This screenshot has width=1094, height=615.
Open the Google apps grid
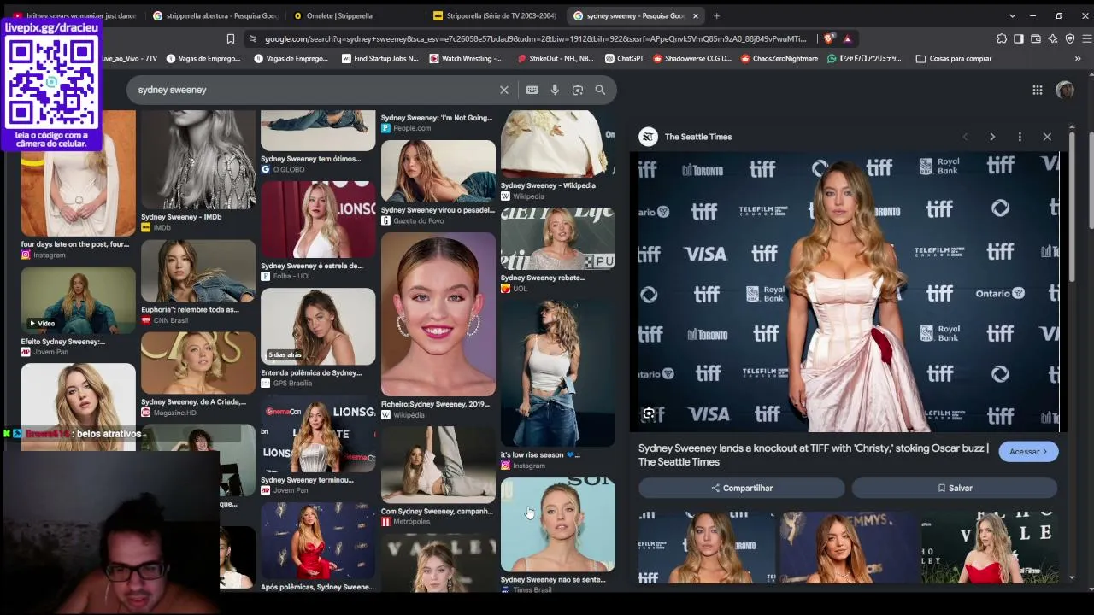pyautogui.click(x=1037, y=90)
